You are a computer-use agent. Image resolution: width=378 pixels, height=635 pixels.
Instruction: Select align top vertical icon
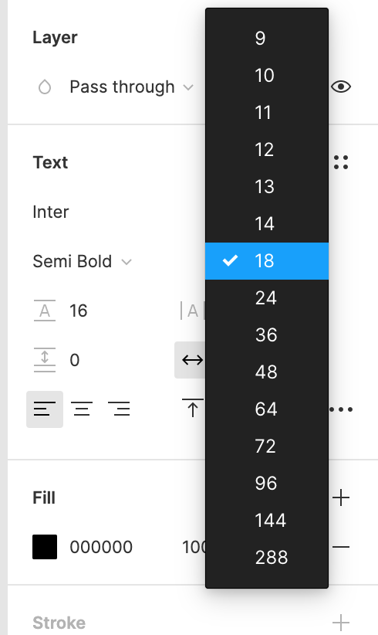(193, 408)
